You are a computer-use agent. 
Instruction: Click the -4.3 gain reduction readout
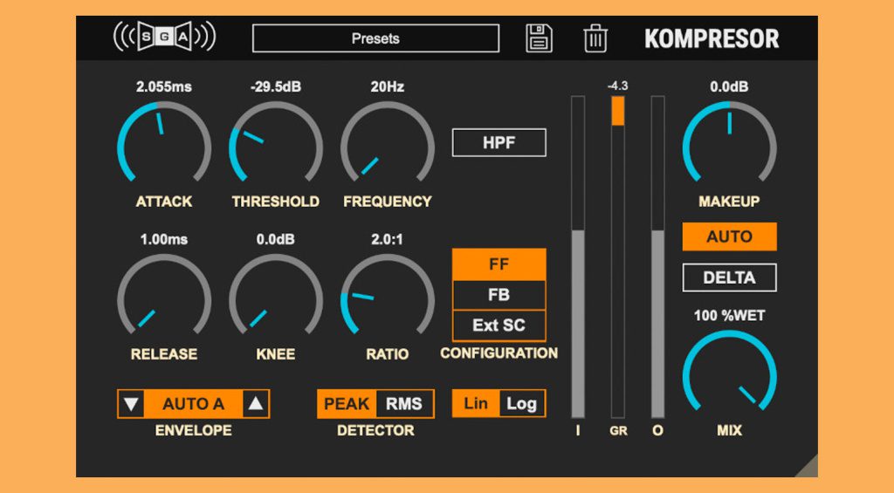click(x=618, y=86)
